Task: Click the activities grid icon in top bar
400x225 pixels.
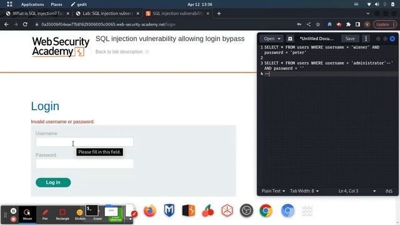Action: [9, 4]
